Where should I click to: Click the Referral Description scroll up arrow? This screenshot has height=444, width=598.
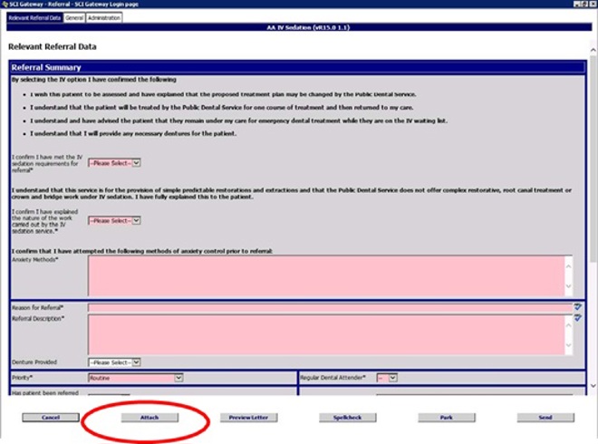pos(569,325)
